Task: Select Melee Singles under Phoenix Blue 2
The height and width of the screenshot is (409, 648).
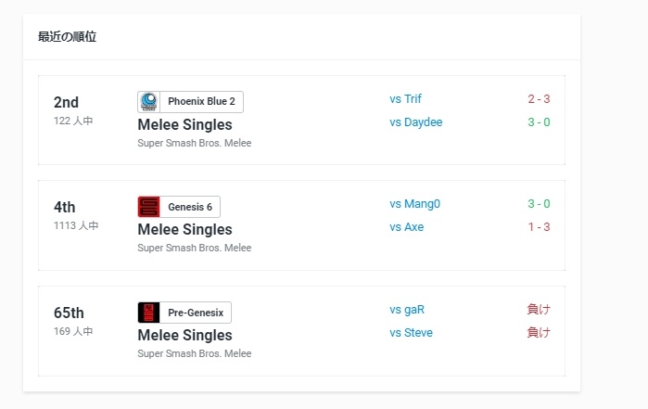Action: 184,124
